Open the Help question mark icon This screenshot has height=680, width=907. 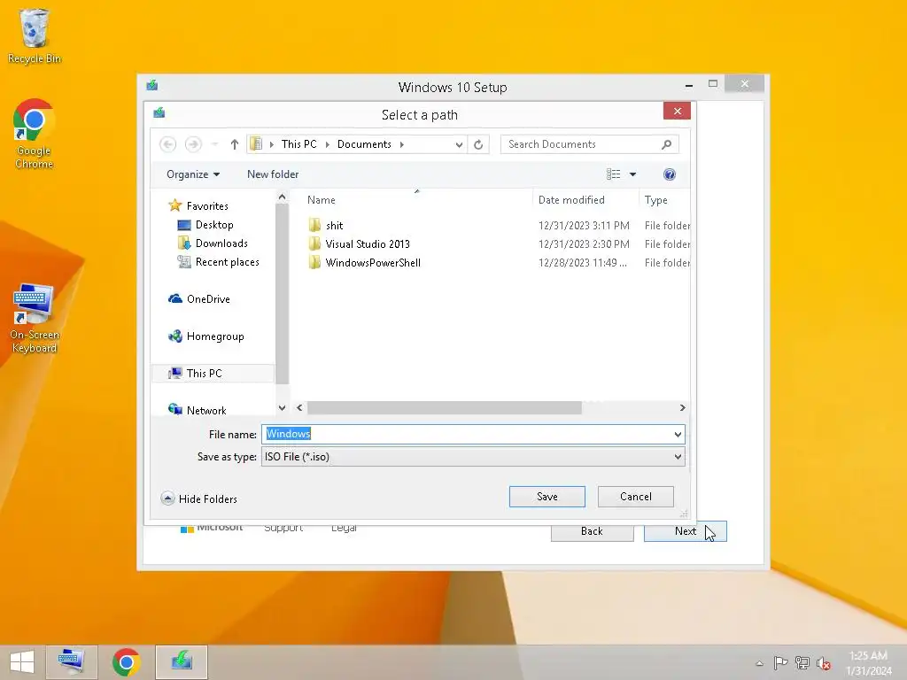(670, 174)
